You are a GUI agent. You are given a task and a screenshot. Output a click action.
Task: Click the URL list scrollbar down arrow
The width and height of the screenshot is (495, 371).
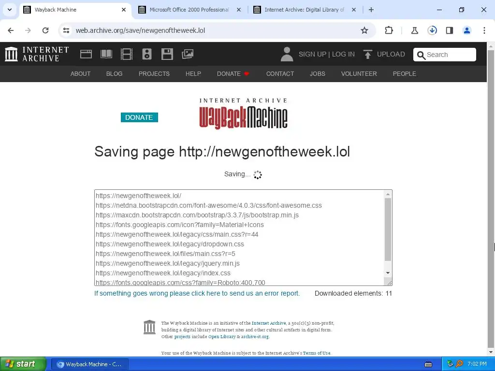coord(388,273)
